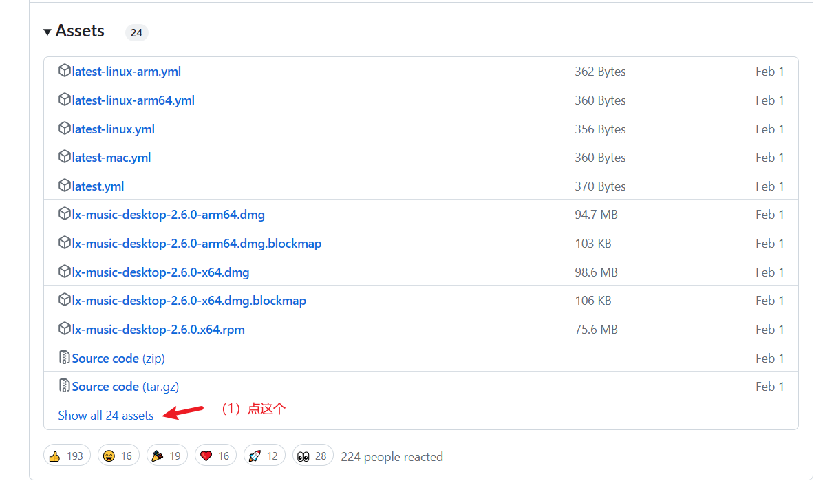
Task: Click package icon beside lx-music-desktop-2.6.0-x64.dmg
Action: coord(65,272)
